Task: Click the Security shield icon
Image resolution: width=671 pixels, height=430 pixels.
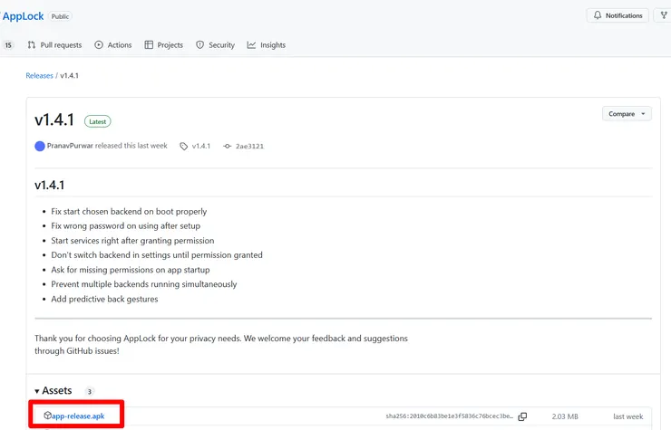Action: (200, 45)
